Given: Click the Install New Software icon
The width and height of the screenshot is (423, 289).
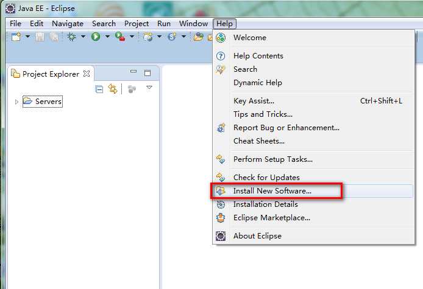Looking at the screenshot, I should (x=221, y=191).
